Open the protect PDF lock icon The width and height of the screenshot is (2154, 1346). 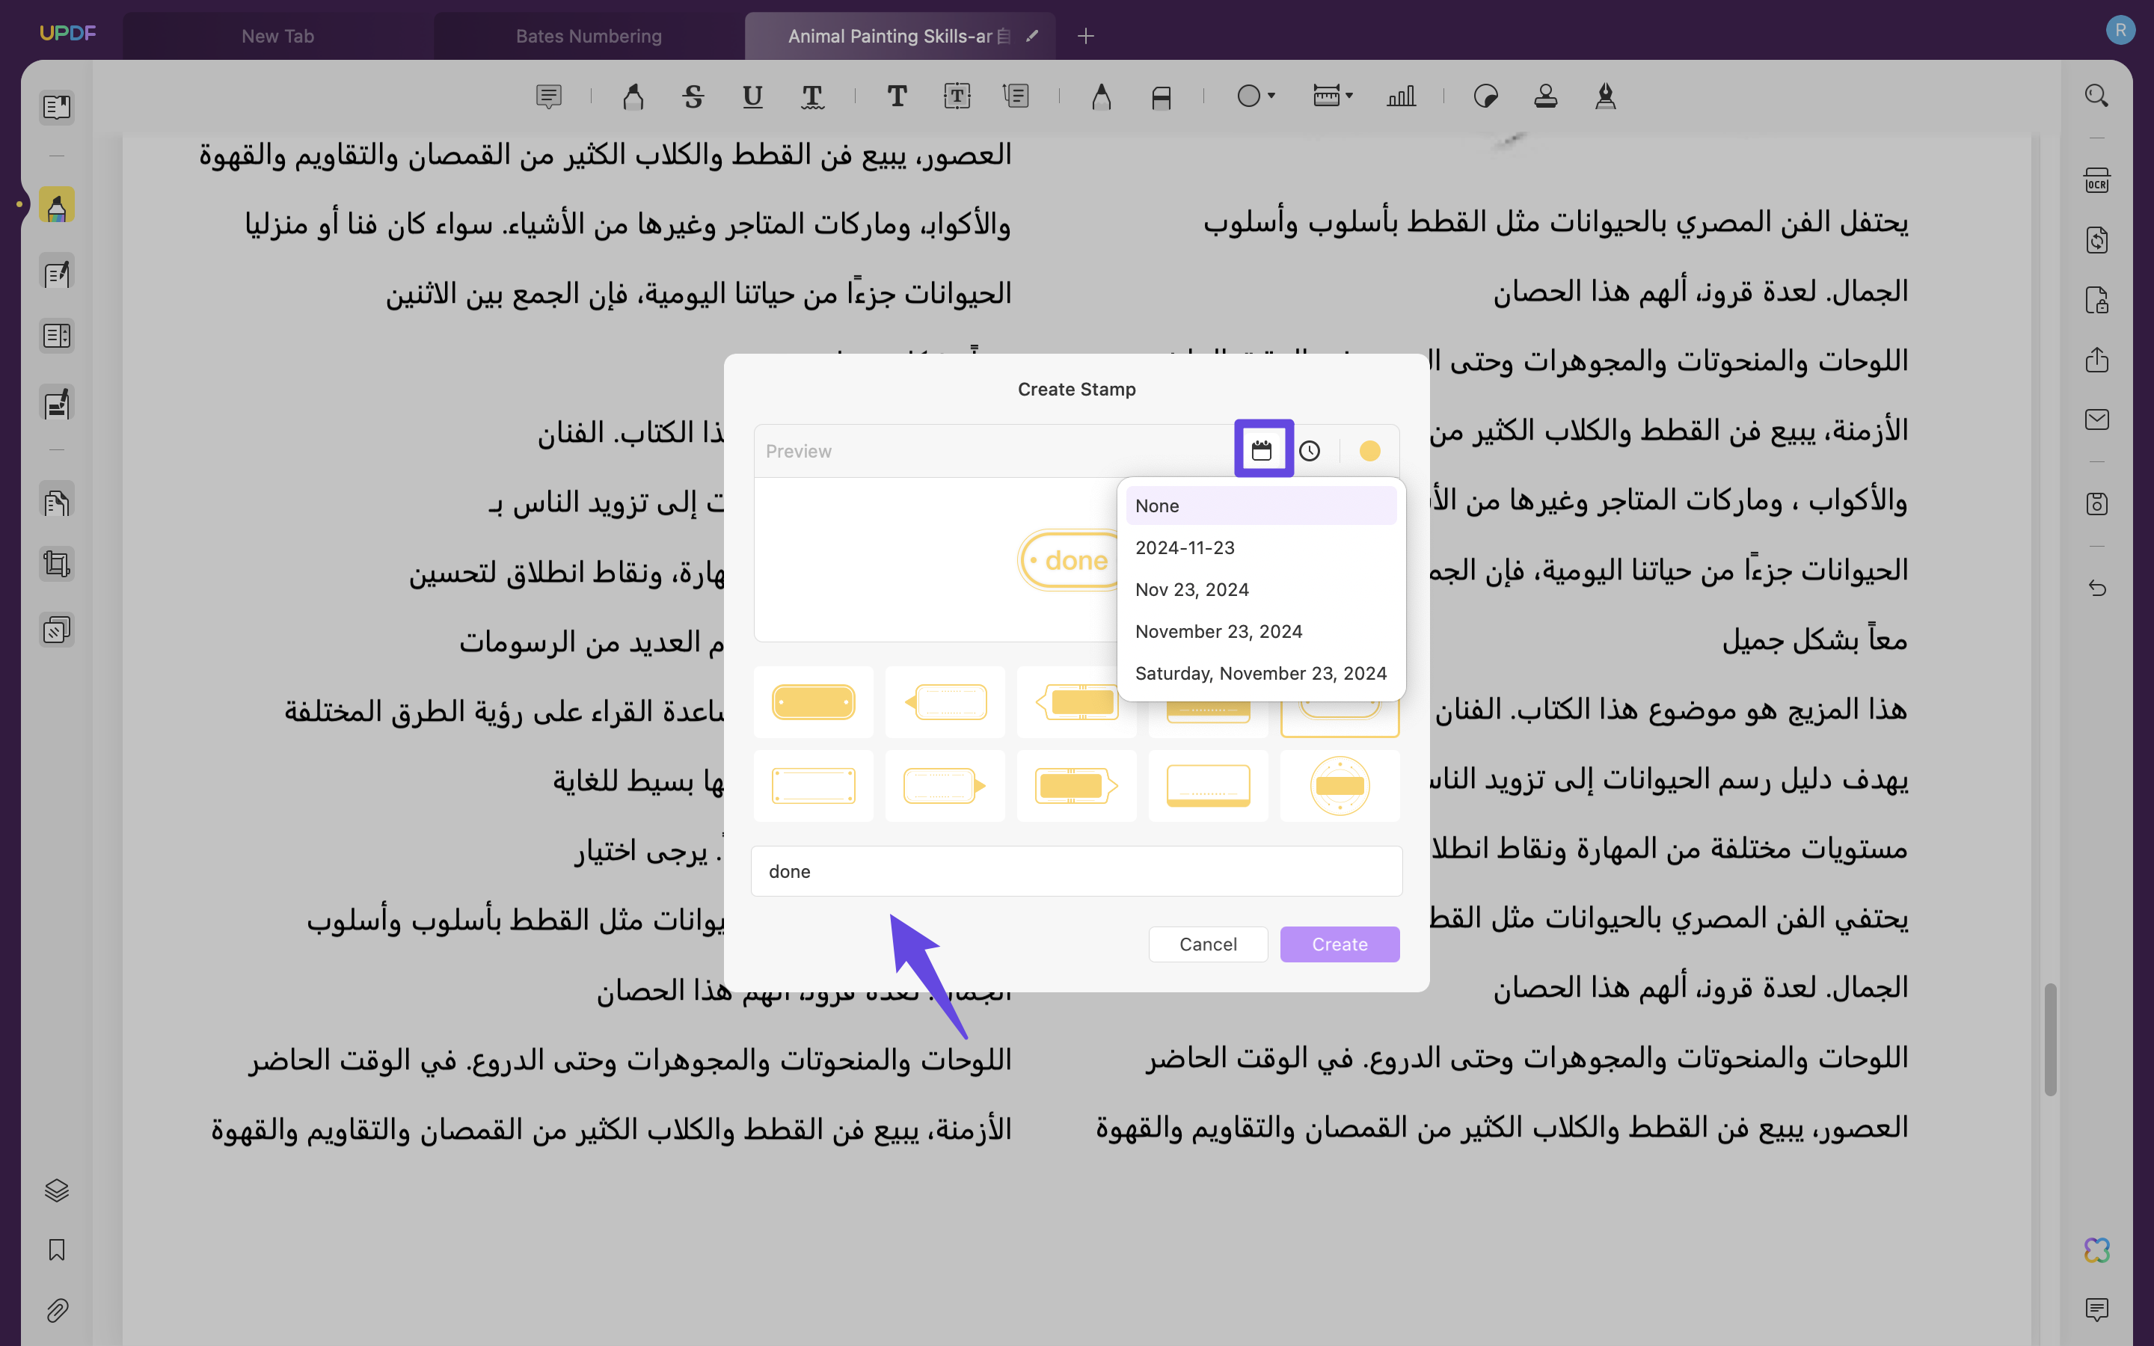[2096, 300]
